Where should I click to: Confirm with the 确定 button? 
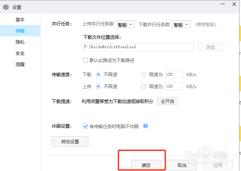[146, 165]
